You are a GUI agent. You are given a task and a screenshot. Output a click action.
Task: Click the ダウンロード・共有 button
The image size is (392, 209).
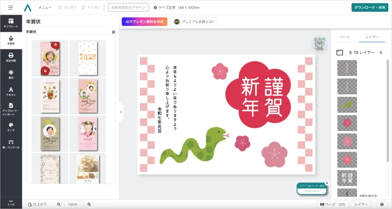point(369,7)
